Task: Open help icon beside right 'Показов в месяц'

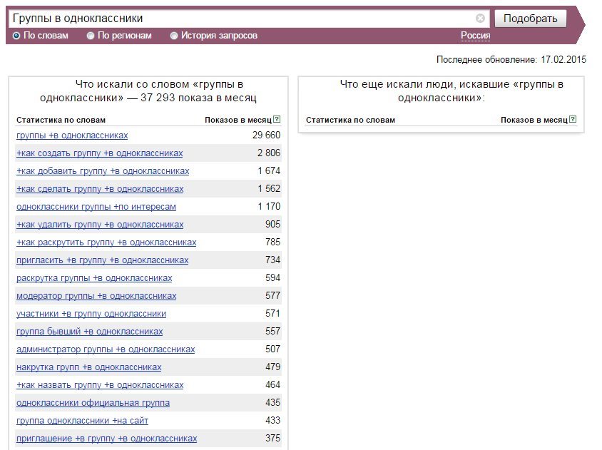Action: tap(573, 119)
